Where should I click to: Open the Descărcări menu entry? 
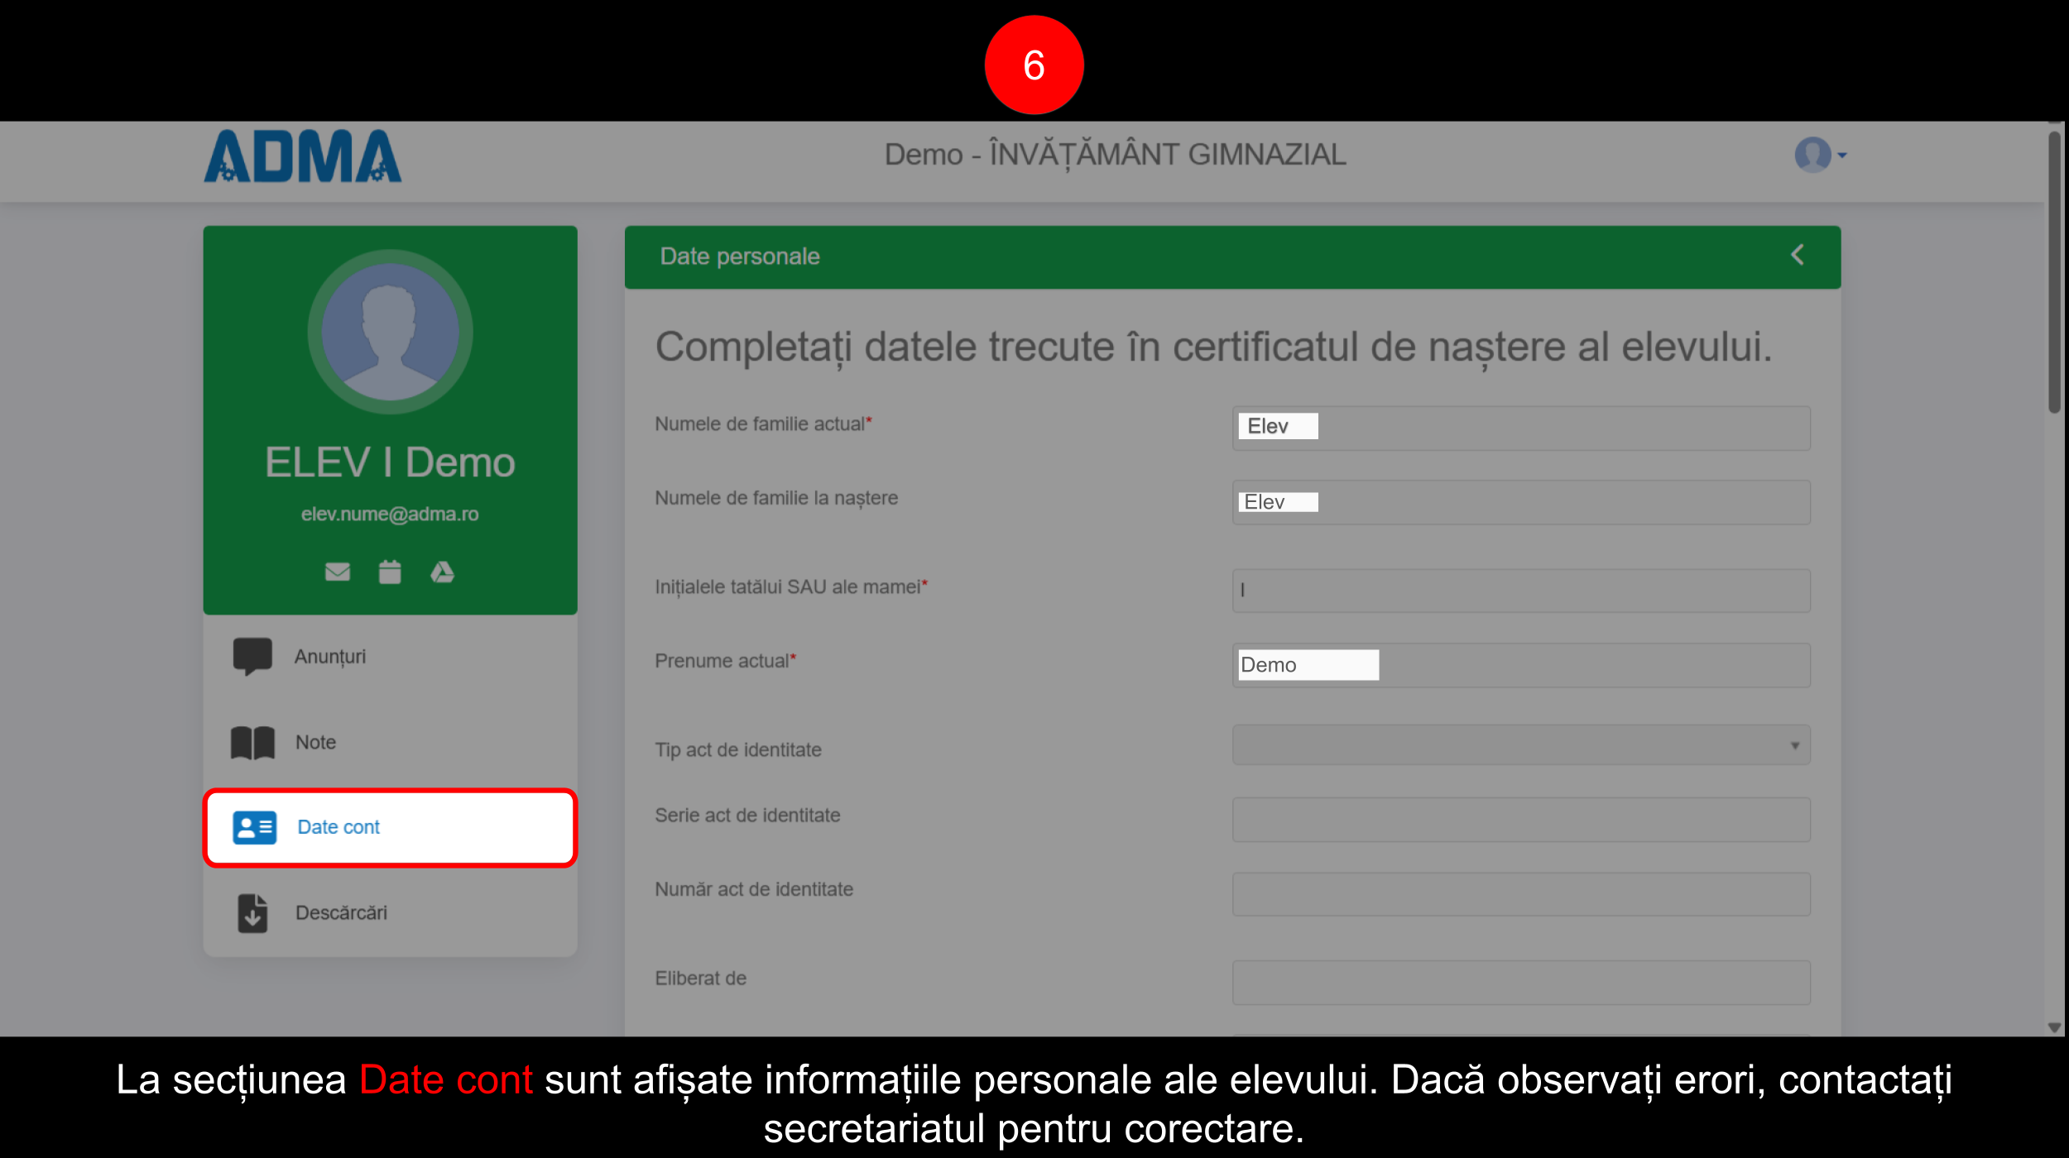(x=341, y=913)
